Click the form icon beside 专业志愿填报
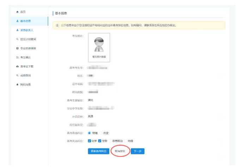The image size is (245, 167). (17, 48)
